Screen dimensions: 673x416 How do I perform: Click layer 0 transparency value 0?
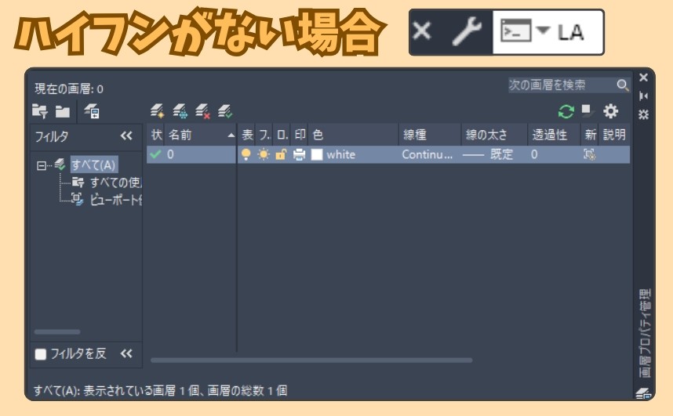[534, 155]
